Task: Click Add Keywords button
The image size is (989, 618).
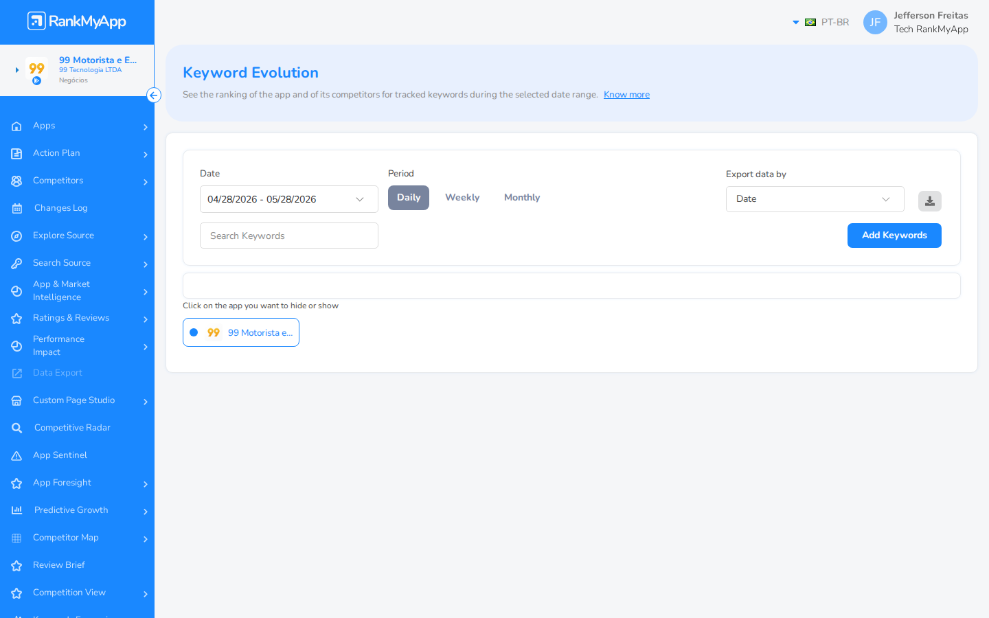Action: point(894,236)
